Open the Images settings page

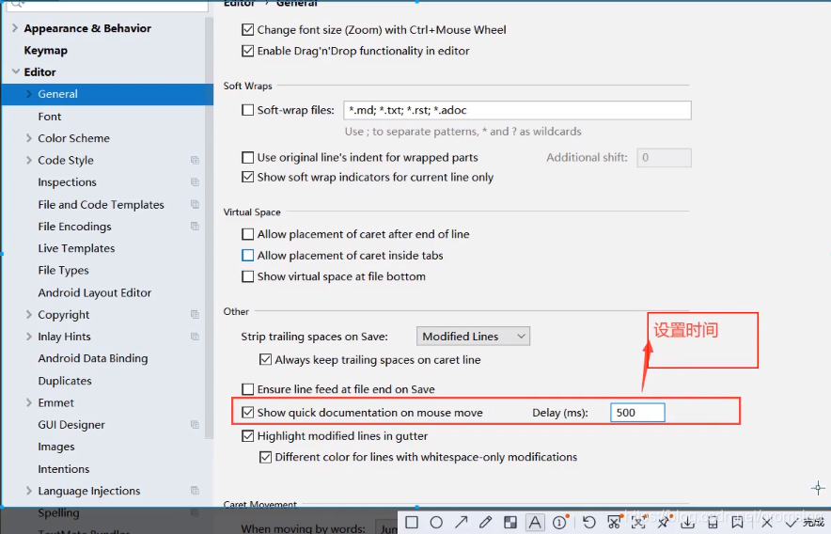[56, 447]
